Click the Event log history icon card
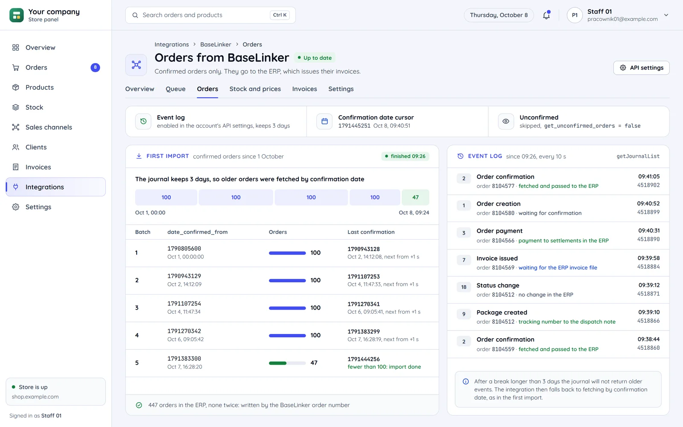Screen dimensions: 683x427 (143, 121)
